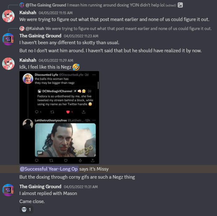The height and width of the screenshot is (216, 217).
Task: Open the three-dot menu on Discounted Lyfe tweet
Action: [94, 75]
